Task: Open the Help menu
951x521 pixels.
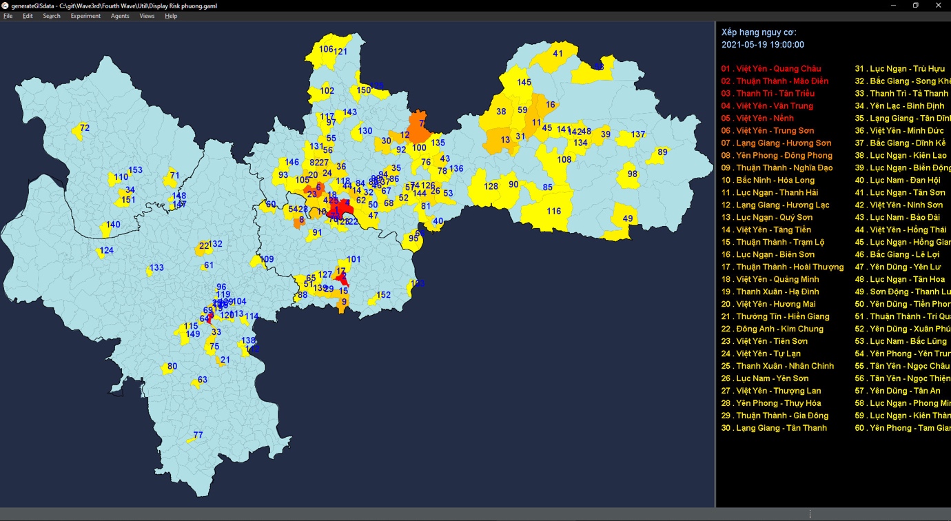Action: click(171, 16)
